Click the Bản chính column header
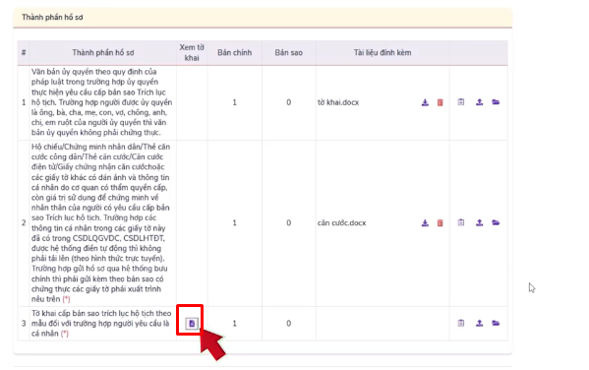This screenshot has width=589, height=370. 234,52
